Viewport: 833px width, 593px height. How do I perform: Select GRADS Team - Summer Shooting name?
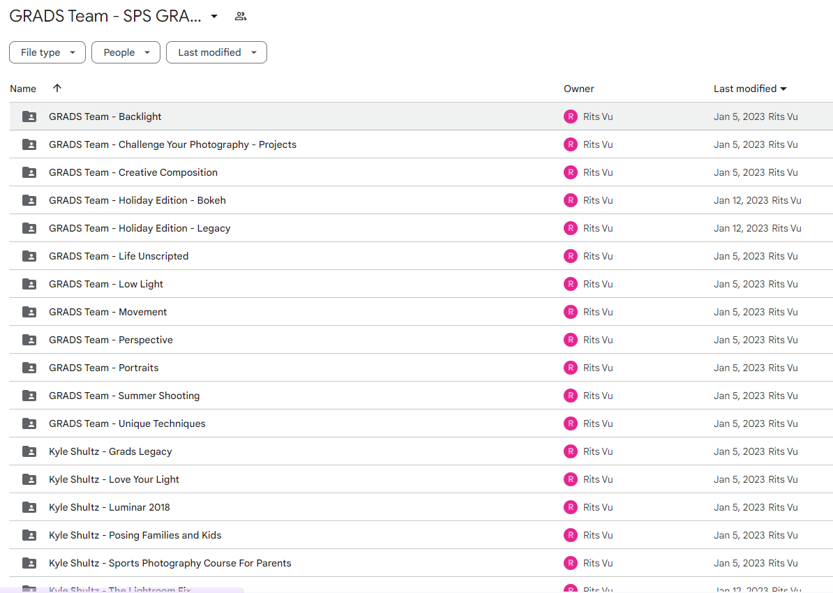click(124, 396)
